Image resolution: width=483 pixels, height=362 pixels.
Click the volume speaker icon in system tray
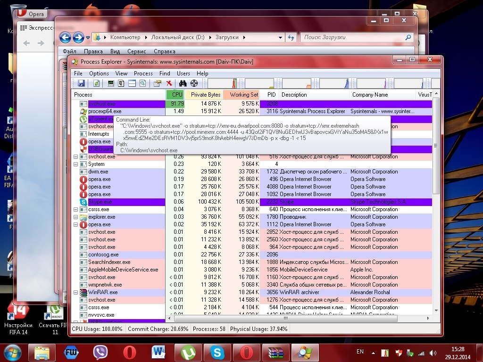tap(433, 354)
